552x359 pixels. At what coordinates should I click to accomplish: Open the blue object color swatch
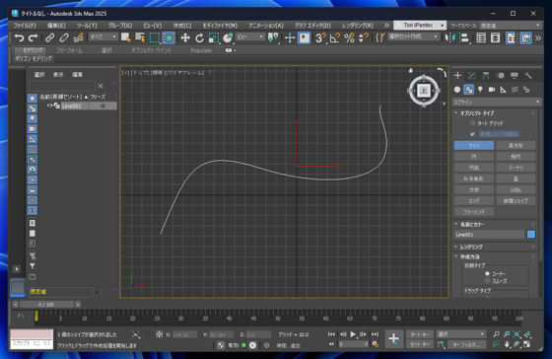click(531, 235)
